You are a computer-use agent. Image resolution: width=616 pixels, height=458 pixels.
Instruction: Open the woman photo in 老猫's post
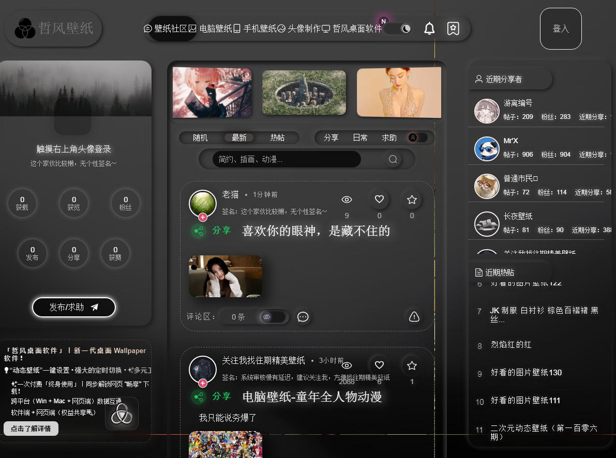tap(225, 276)
